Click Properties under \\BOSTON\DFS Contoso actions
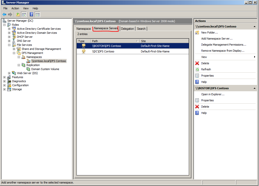The width and height of the screenshot is (259, 186). 207,100
